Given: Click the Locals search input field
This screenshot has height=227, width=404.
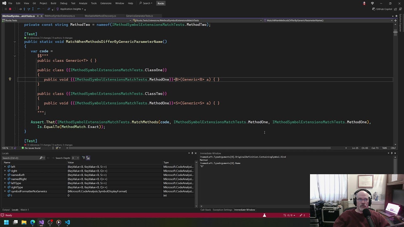Looking at the screenshot, I should pos(21,158).
